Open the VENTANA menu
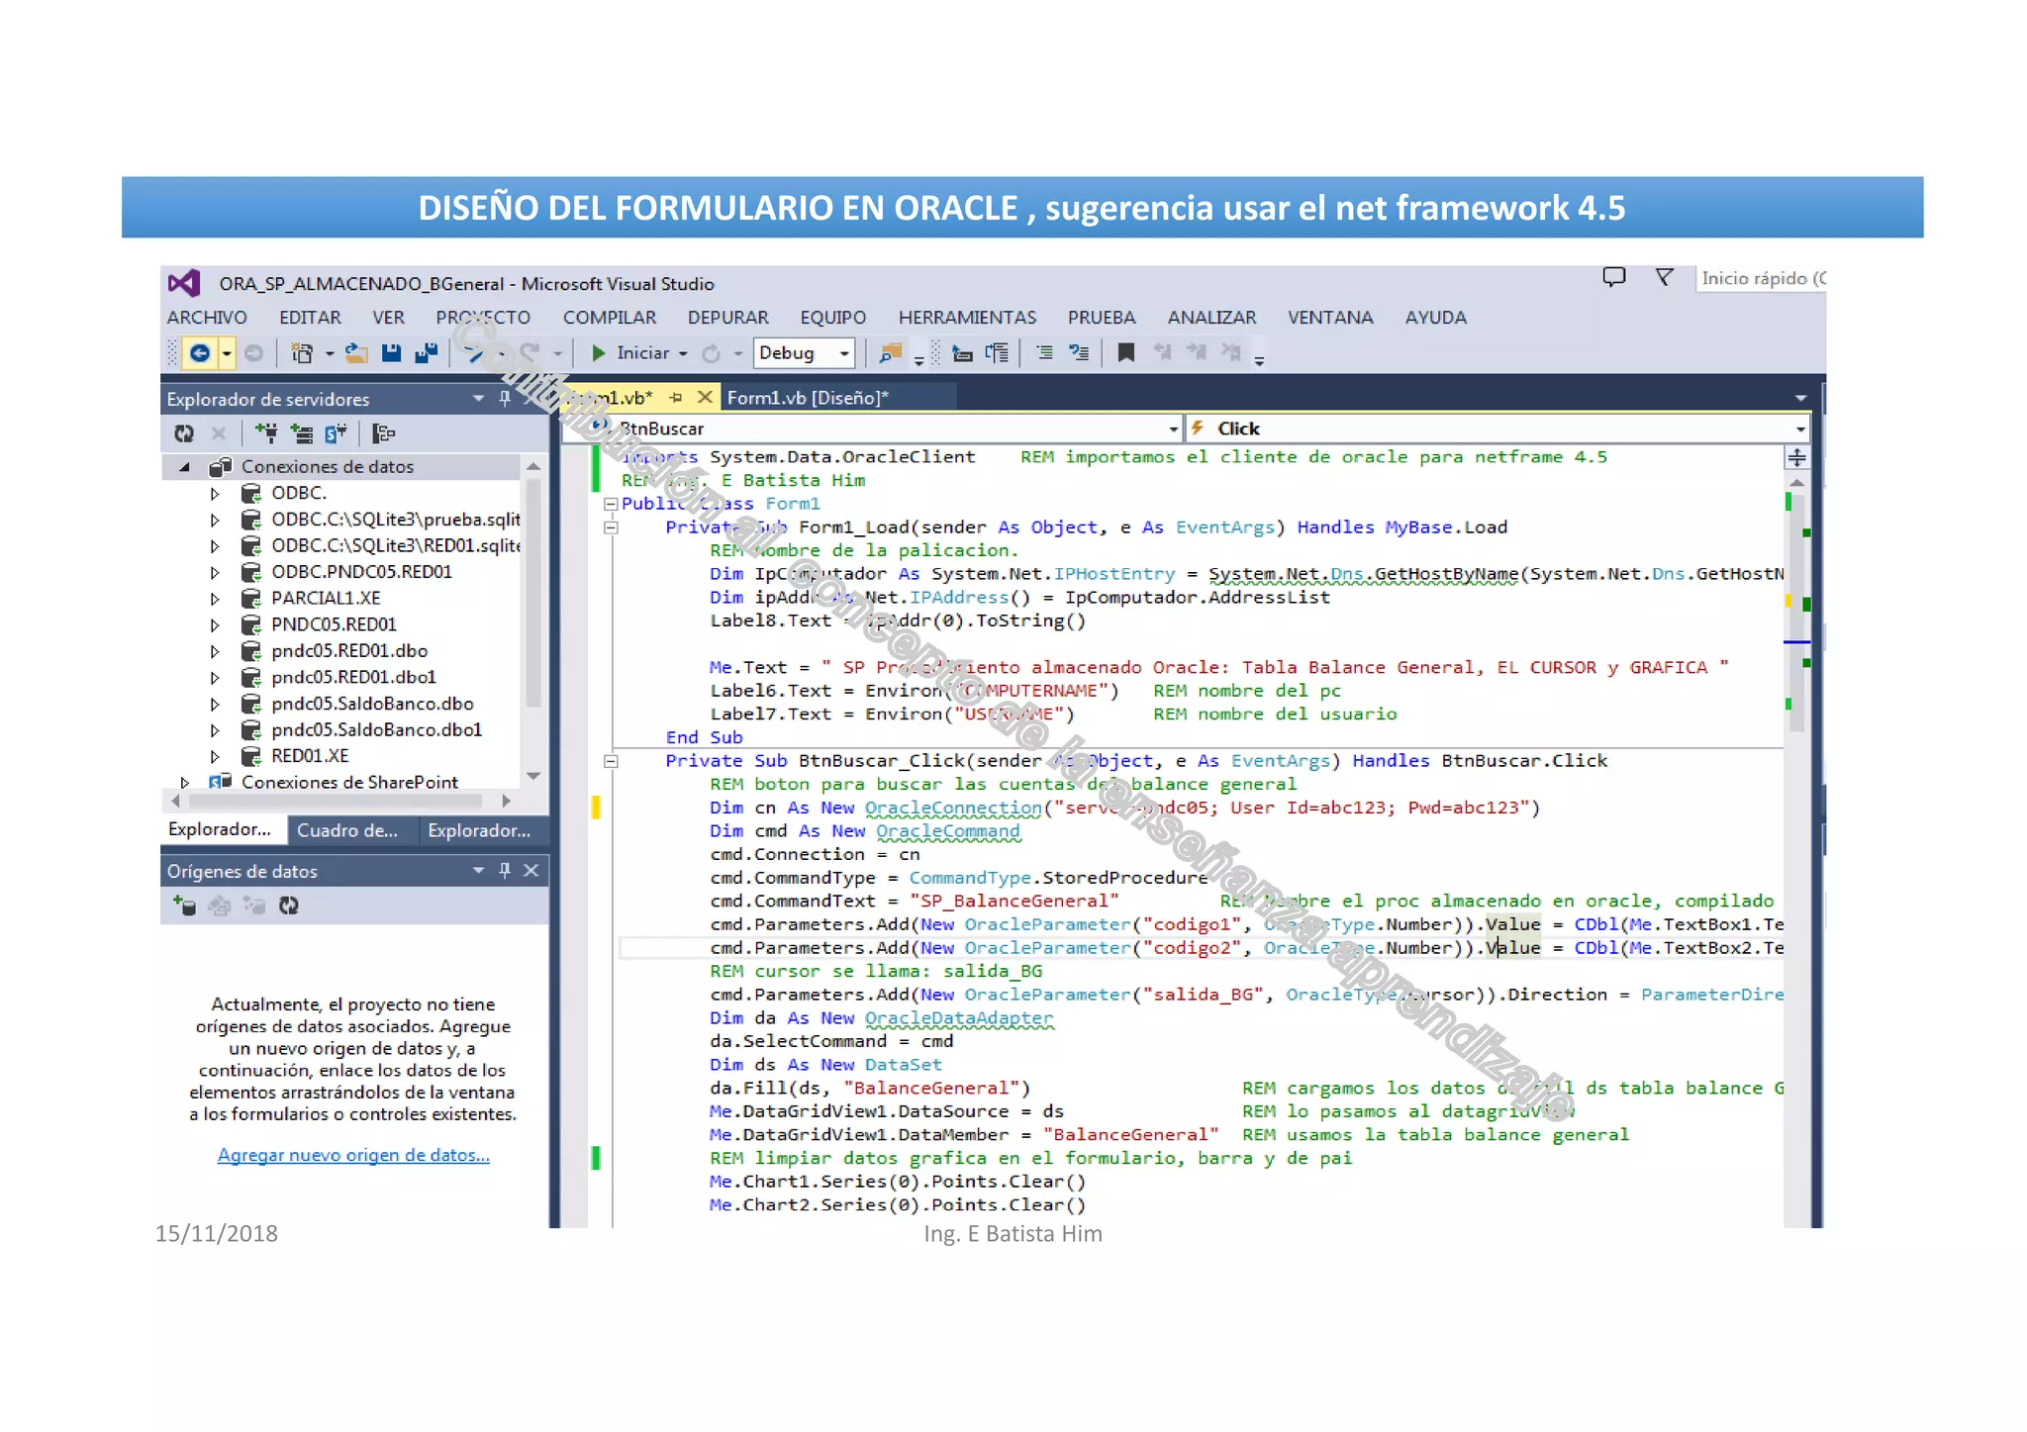2027x1432 pixels. coord(1330,318)
